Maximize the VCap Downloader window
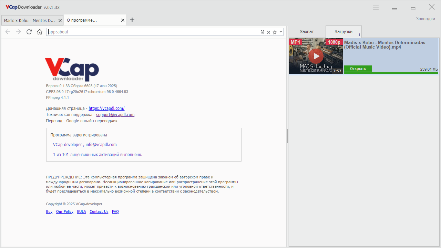The height and width of the screenshot is (248, 441). tap(413, 8)
